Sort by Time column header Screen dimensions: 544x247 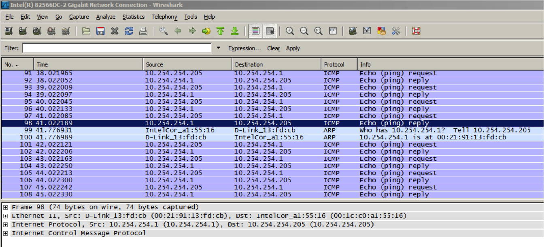88,64
